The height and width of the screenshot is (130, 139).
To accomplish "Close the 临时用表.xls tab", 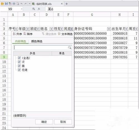I will 62,4.
